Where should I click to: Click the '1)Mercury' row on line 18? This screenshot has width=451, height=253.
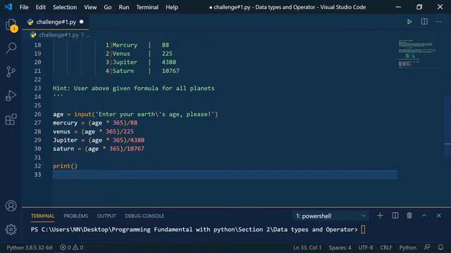137,45
